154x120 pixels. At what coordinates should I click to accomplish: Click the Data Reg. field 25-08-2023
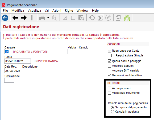pyautogui.click(x=13, y=71)
